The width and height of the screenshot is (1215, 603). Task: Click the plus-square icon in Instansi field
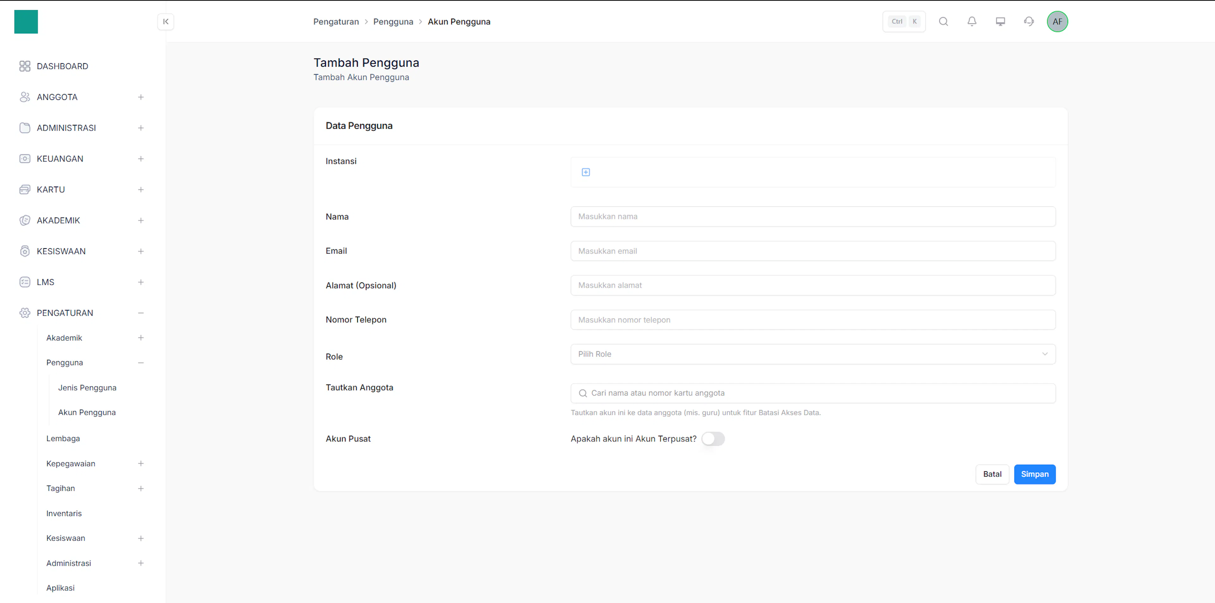[586, 173]
